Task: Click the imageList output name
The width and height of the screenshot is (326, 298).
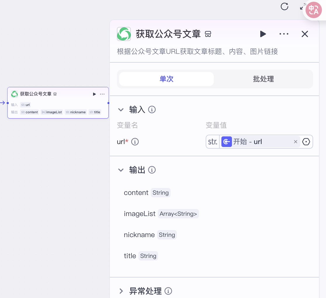Action: (x=140, y=214)
